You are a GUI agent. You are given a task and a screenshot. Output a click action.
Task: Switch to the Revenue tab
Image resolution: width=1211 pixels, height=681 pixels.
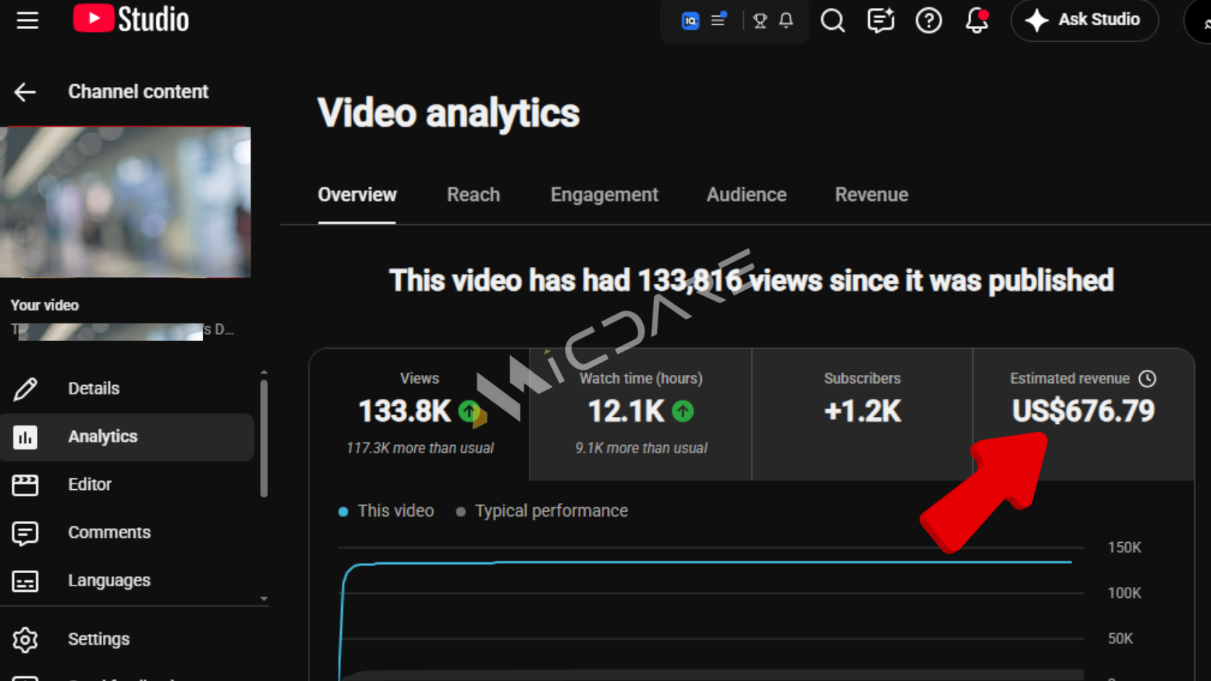point(871,195)
